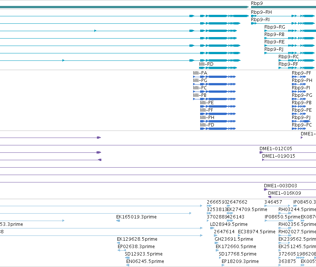Click the lilli-PF protein label
The image size is (316, 267).
(x=206, y=110)
